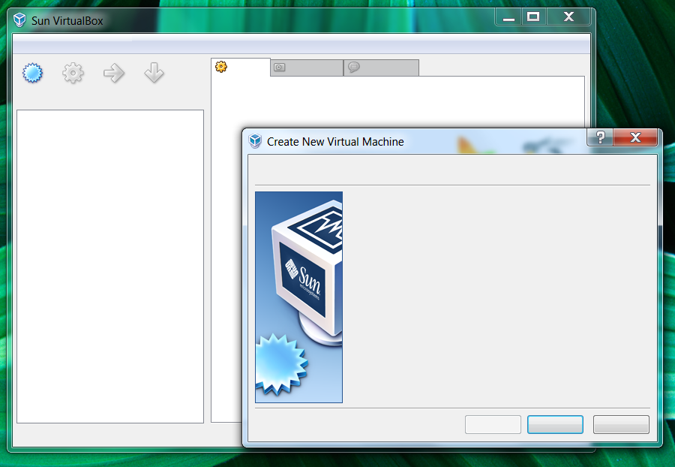This screenshot has height=467, width=675.
Task: Click the question mark help button in wizard
Action: [600, 137]
